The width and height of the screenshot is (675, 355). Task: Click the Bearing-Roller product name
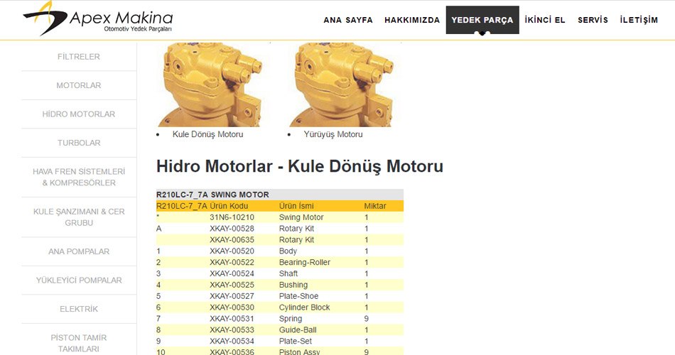click(304, 262)
